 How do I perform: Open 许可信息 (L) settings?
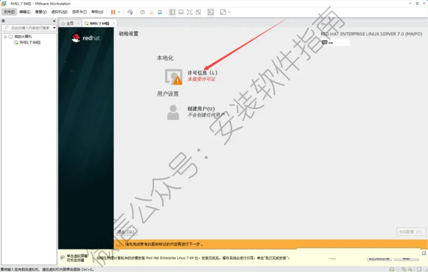(202, 73)
